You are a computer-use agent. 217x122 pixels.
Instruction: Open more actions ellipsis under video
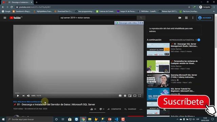point(141,109)
